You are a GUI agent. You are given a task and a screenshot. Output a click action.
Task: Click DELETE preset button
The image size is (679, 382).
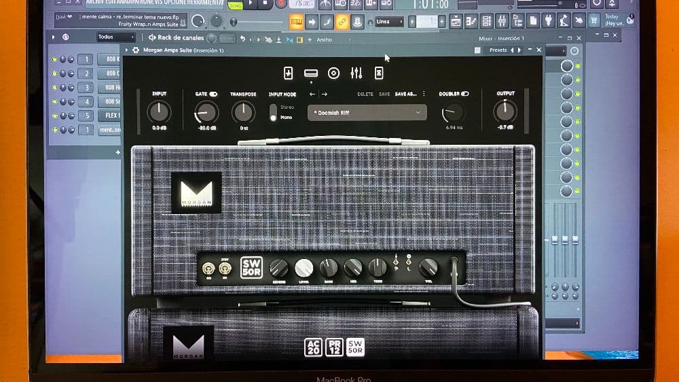point(365,94)
